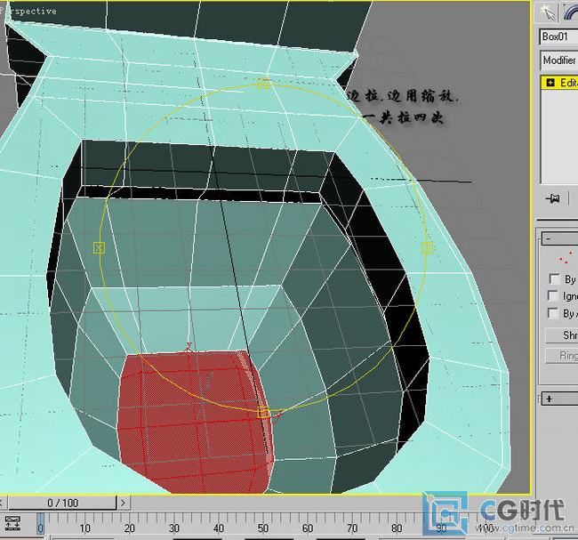The height and width of the screenshot is (540, 578).
Task: Step time slider forward with right arrow
Action: coord(123,503)
